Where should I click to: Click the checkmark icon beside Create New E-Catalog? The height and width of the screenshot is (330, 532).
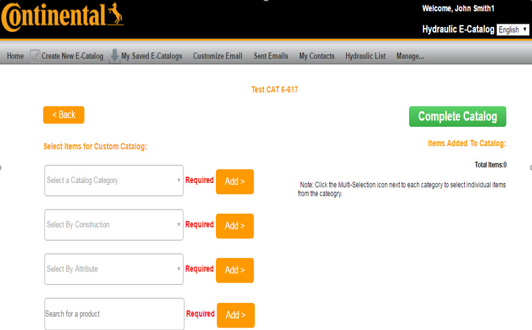point(35,56)
